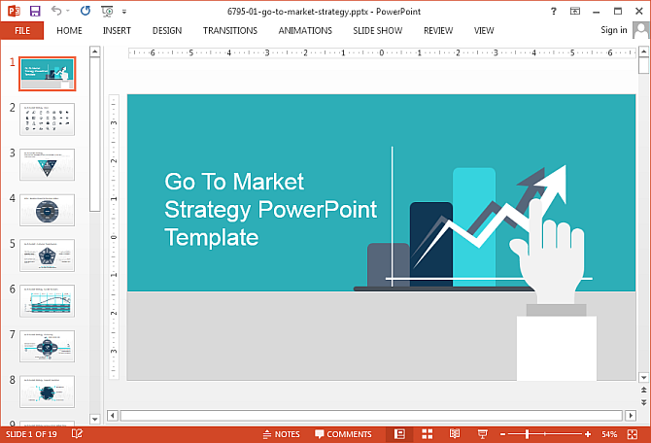Switch to the REVIEW tab
This screenshot has width=651, height=443.
(x=438, y=31)
